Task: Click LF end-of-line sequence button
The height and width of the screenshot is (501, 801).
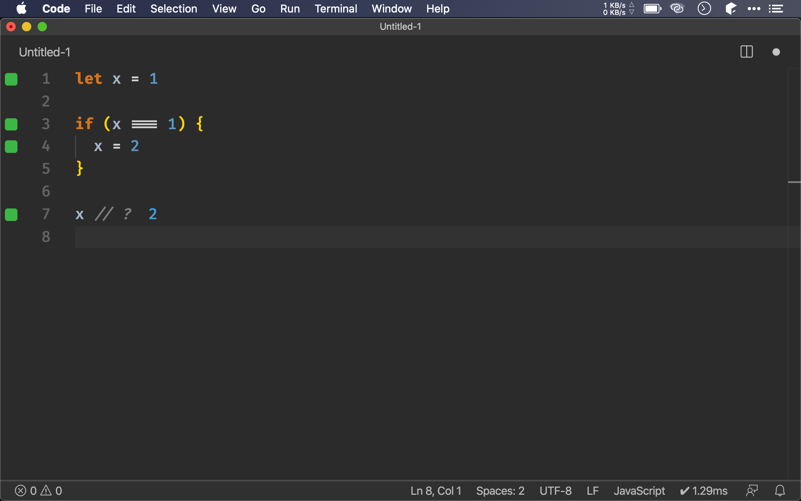Action: (593, 490)
